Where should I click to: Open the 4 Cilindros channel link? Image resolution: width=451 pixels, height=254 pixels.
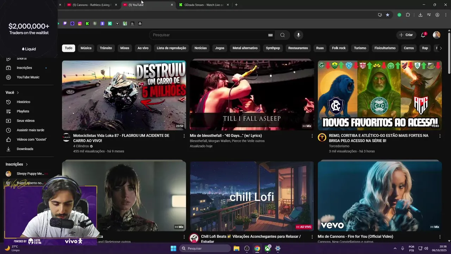[x=81, y=146]
